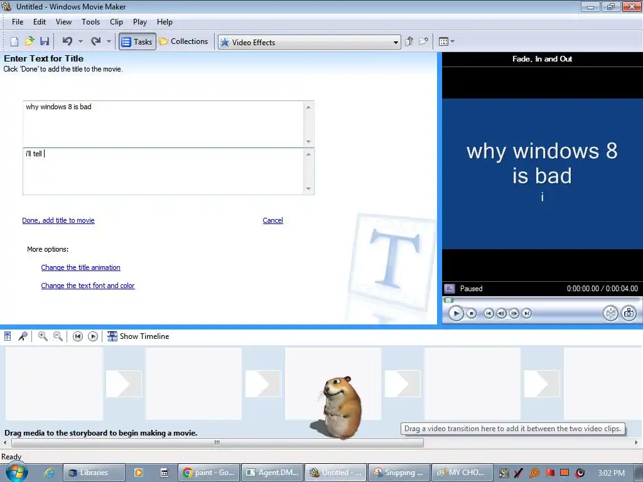
Task: Open the File menu
Action: (18, 22)
